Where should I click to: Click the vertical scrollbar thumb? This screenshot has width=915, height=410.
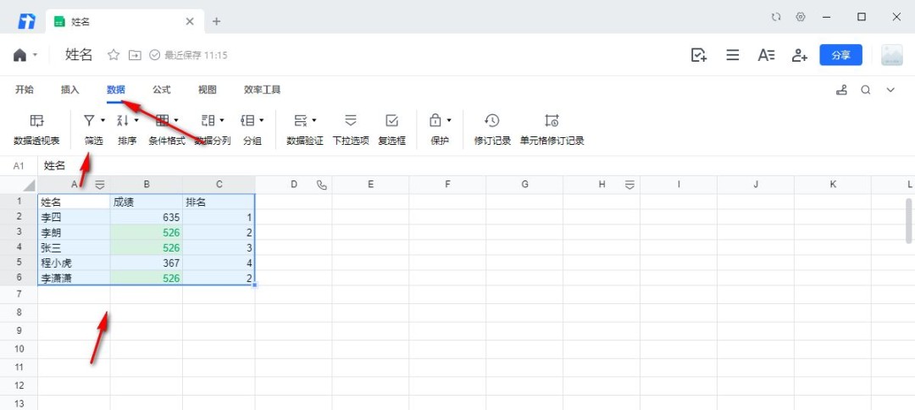pos(908,220)
